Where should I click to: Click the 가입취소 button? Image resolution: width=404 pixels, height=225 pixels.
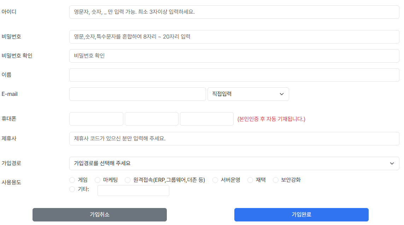[100, 215]
